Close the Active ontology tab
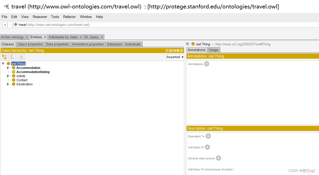This screenshot has height=175, width=319. coord(27,37)
